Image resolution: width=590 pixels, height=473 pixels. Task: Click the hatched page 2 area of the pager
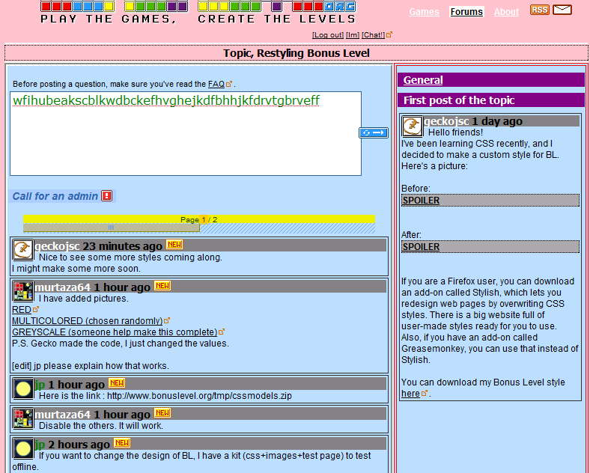click(288, 228)
